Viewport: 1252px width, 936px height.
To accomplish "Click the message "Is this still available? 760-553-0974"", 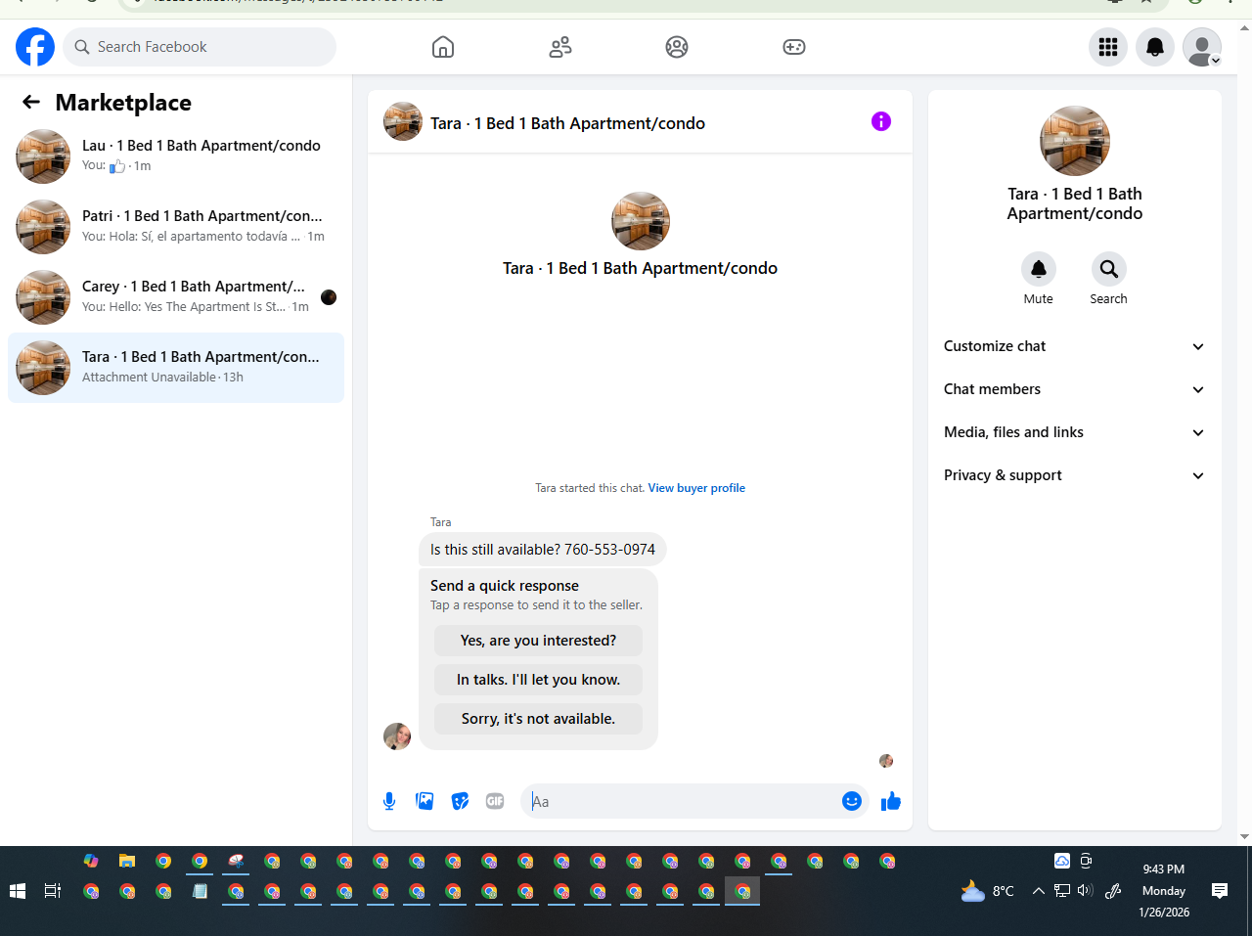I will pyautogui.click(x=543, y=550).
